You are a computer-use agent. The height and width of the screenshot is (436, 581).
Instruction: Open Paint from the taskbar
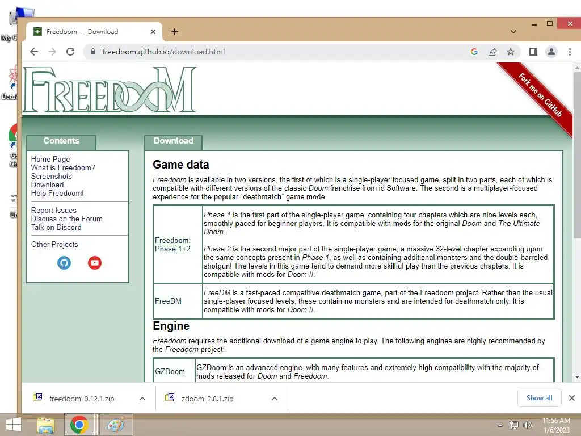(116, 425)
